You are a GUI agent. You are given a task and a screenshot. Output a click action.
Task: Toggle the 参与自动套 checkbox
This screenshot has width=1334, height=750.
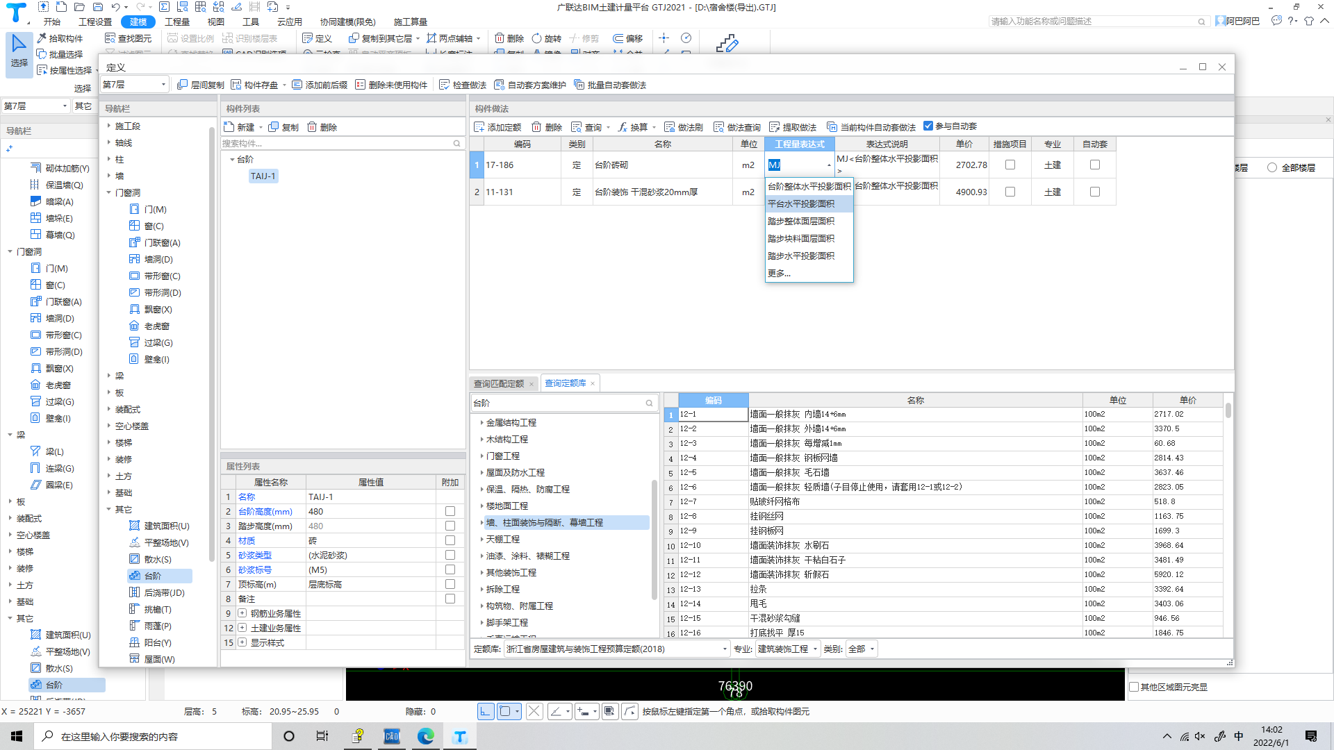tap(928, 126)
